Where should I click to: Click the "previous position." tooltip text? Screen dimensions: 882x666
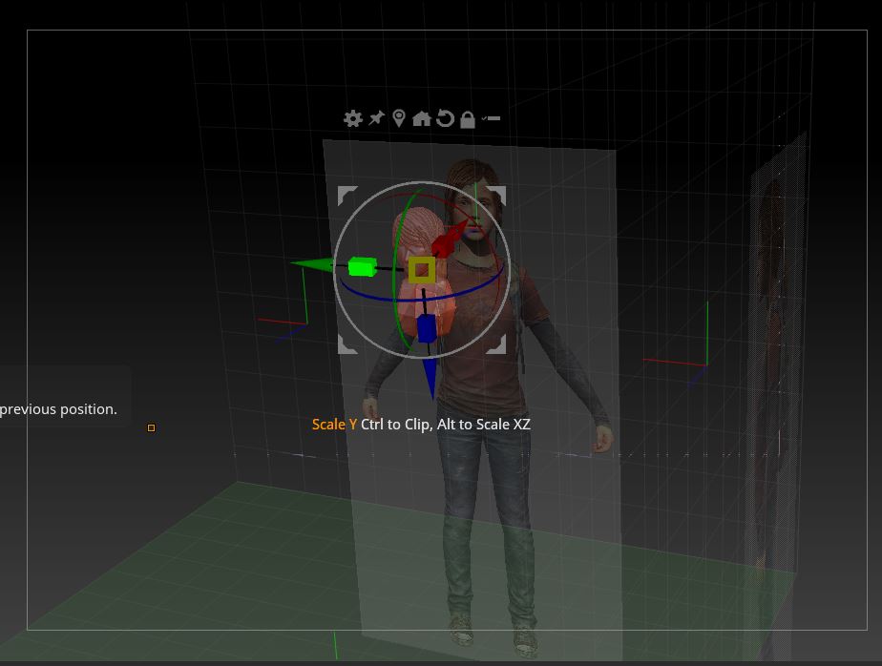[x=58, y=409]
